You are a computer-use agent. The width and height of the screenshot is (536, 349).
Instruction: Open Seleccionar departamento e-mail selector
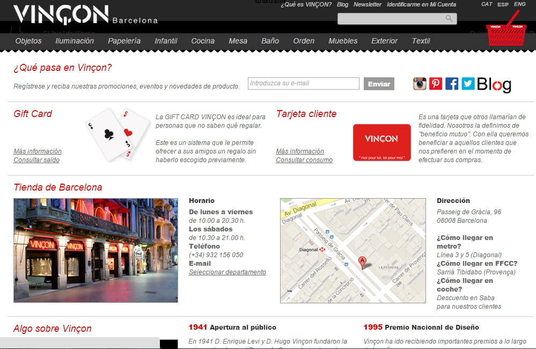coord(227,272)
